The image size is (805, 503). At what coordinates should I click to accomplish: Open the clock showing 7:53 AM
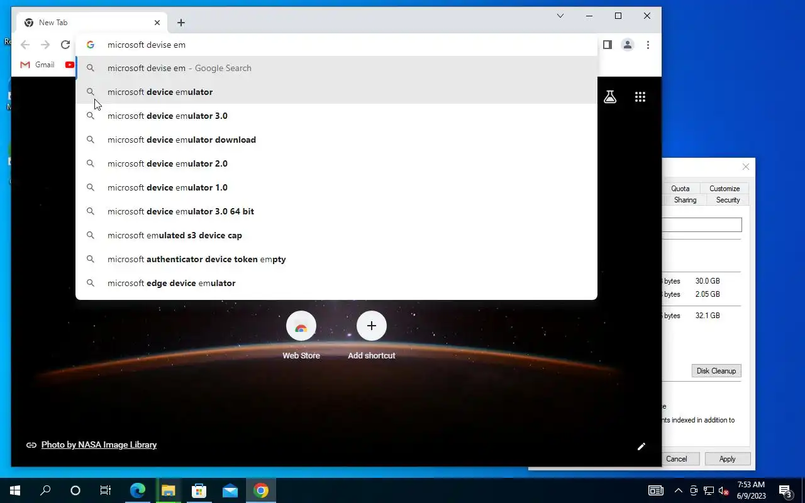click(752, 490)
